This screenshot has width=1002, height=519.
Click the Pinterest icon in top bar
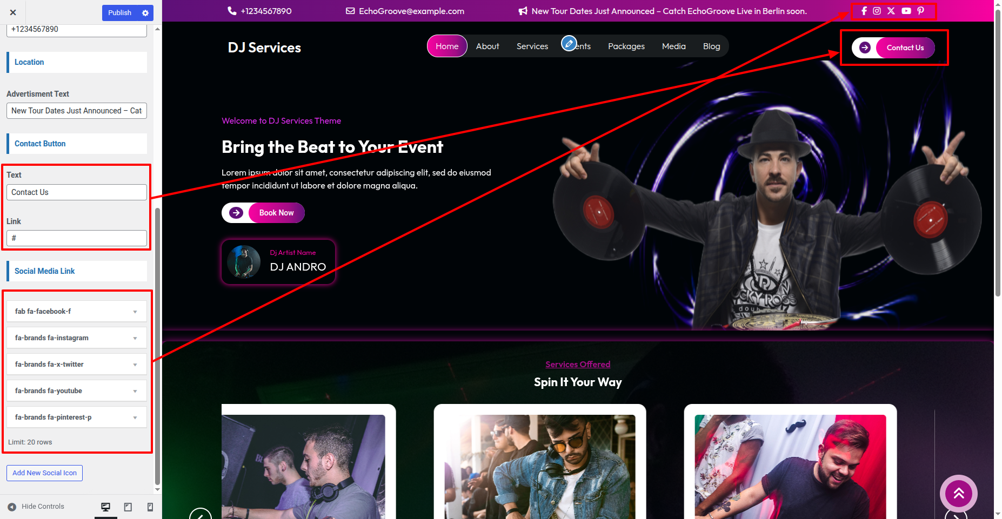(920, 11)
